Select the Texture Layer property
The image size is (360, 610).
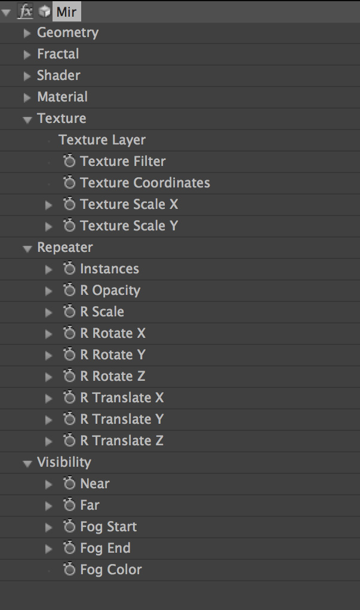[102, 140]
